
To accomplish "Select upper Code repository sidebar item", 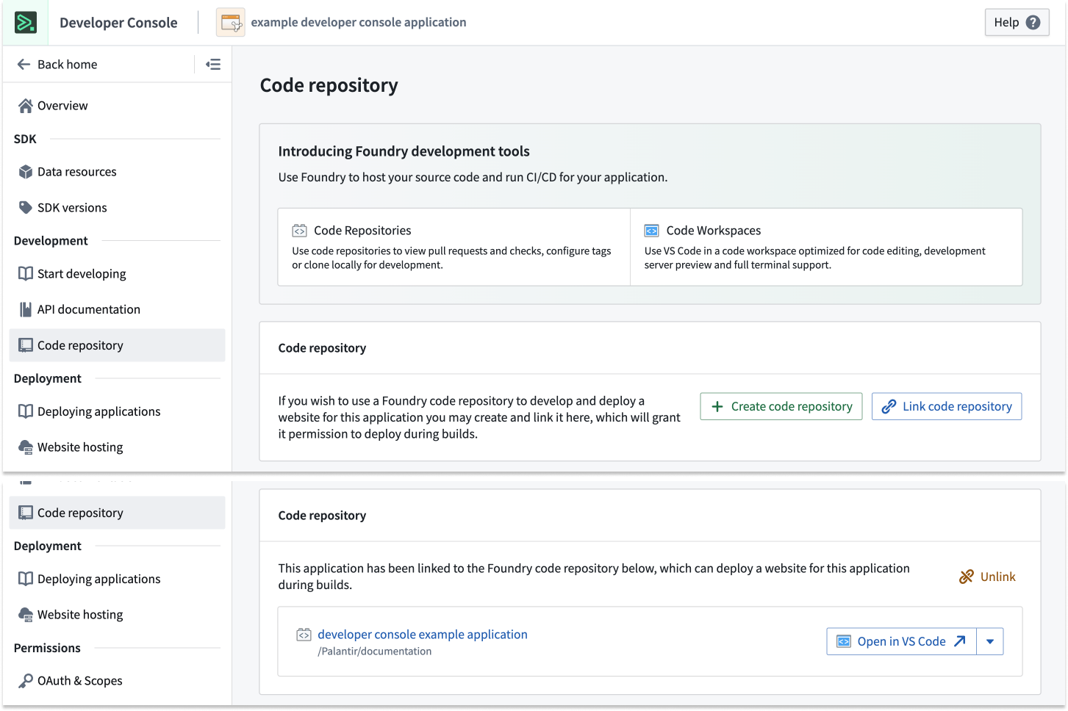I will pyautogui.click(x=117, y=345).
